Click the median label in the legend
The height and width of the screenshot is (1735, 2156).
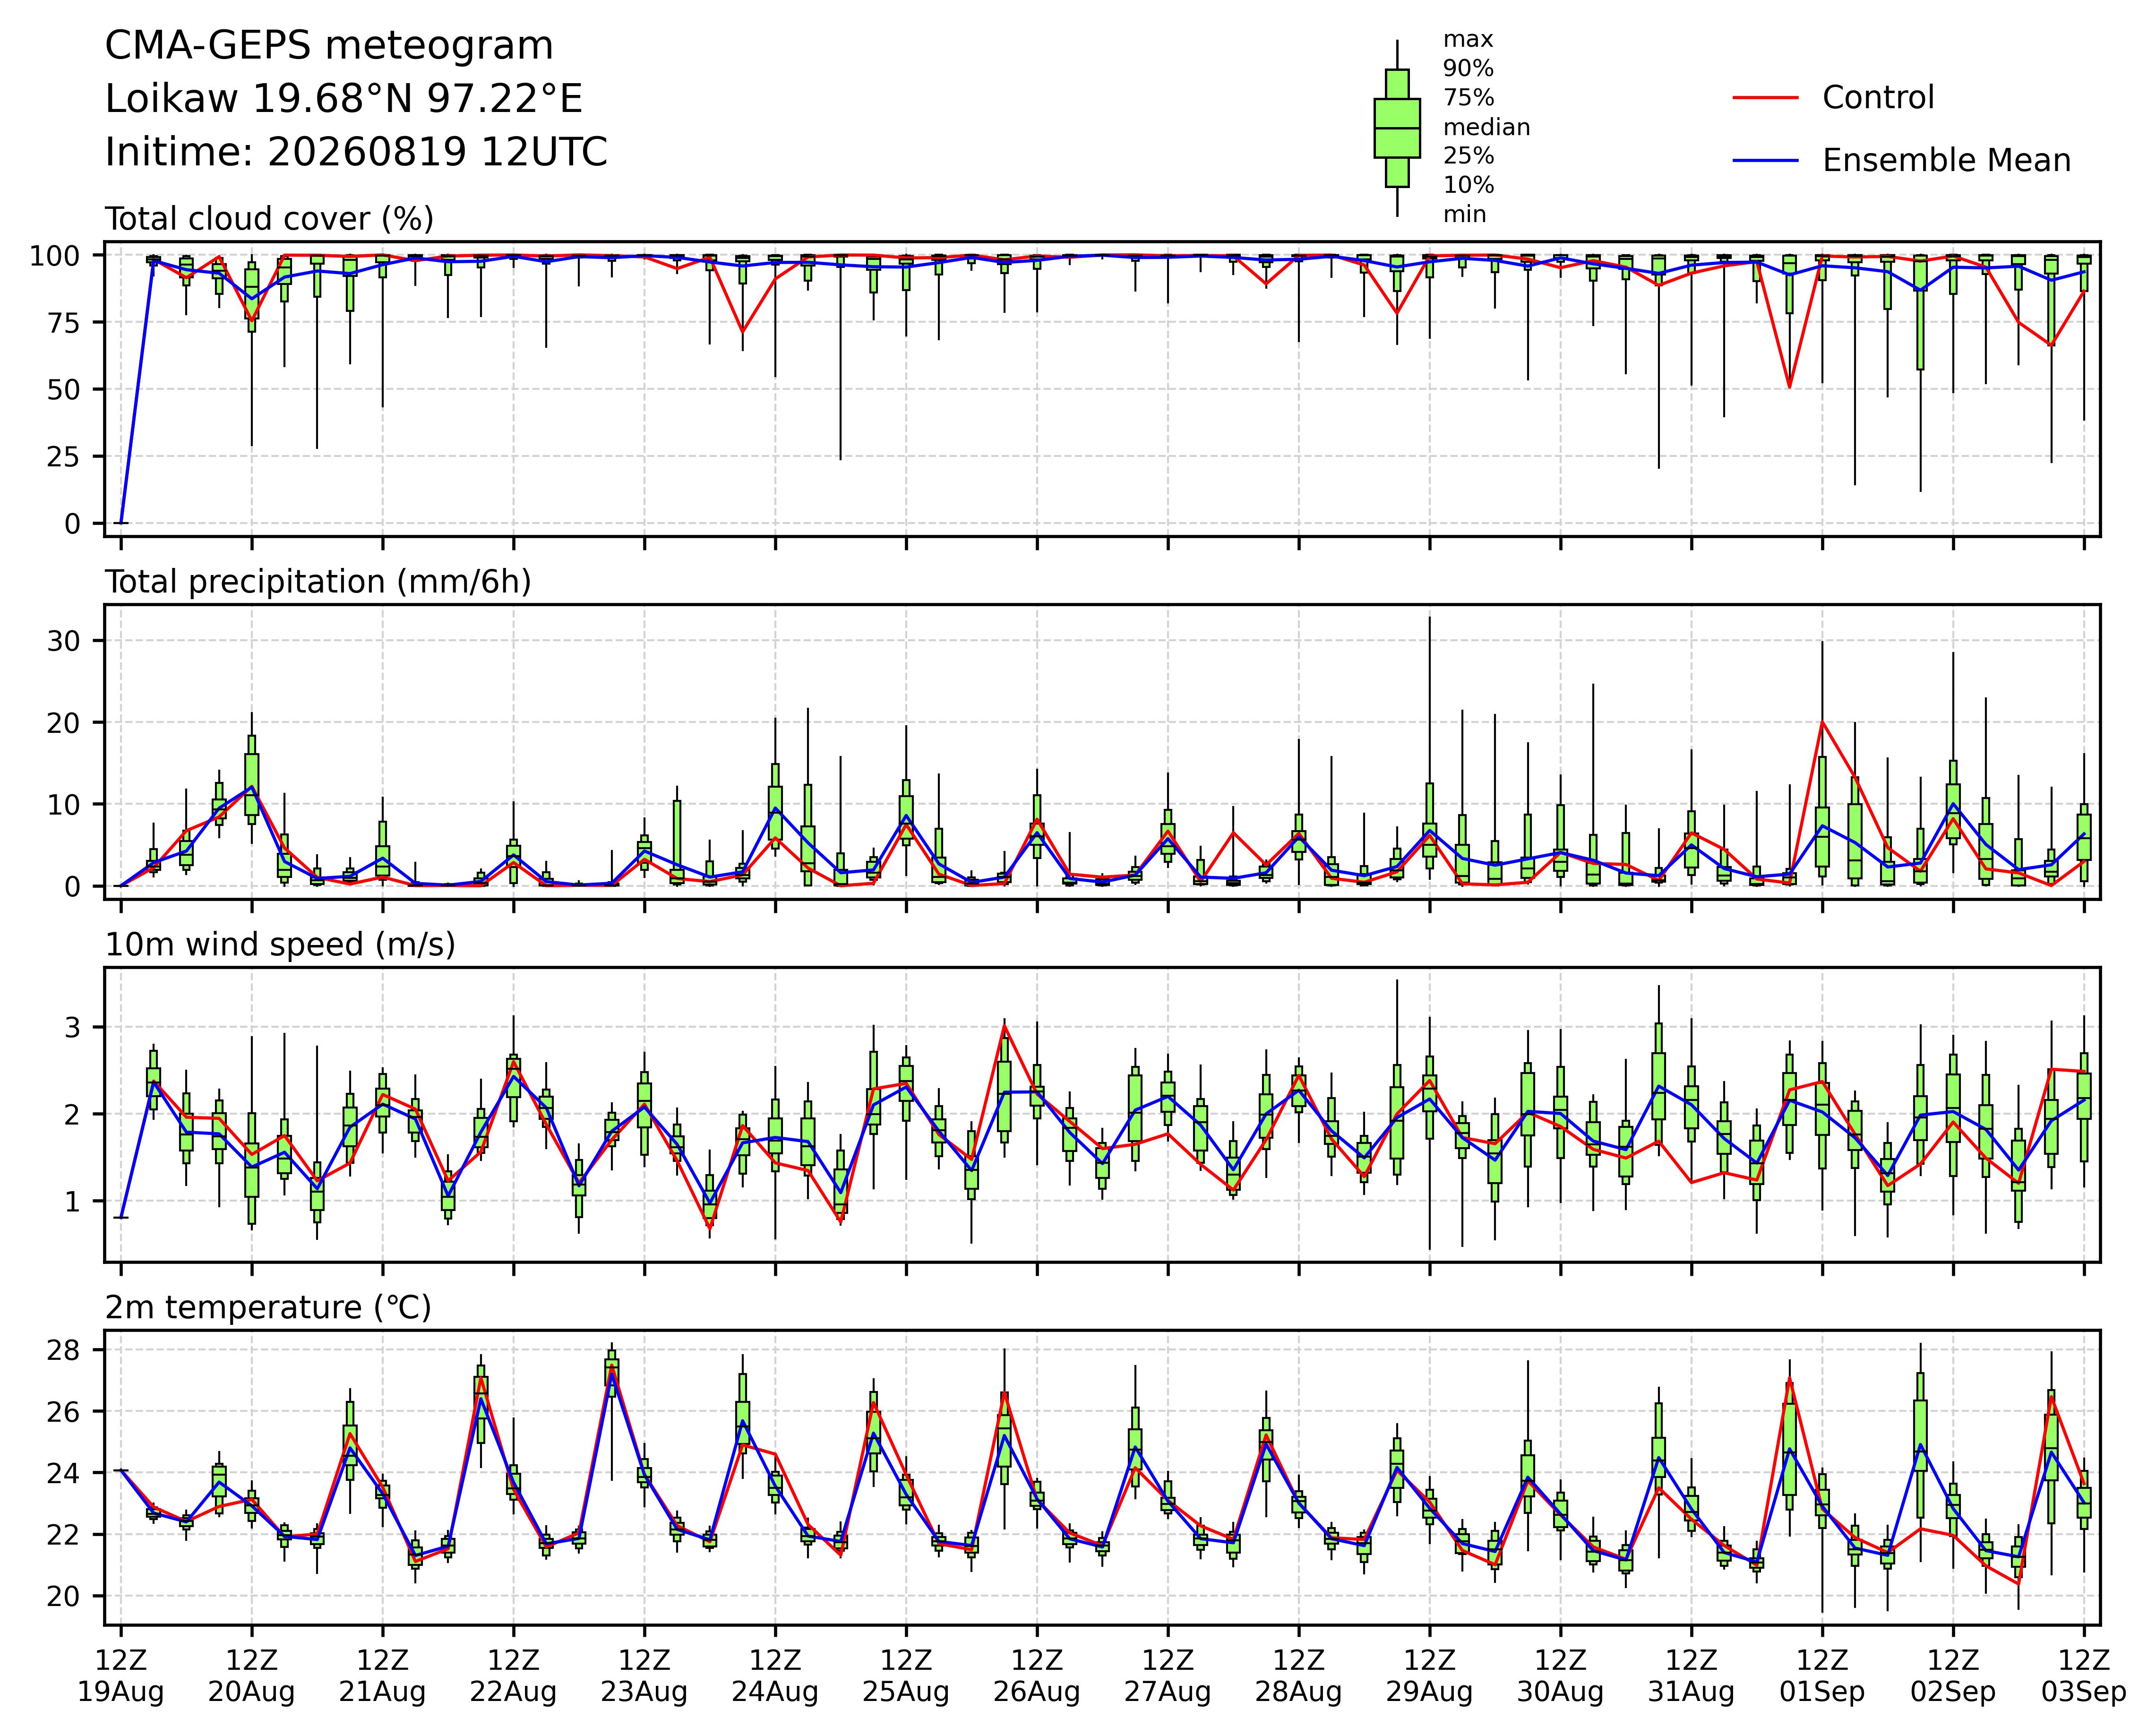(1486, 128)
